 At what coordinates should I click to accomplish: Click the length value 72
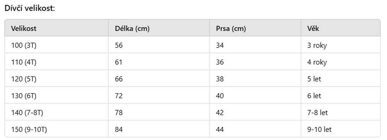click(119, 96)
